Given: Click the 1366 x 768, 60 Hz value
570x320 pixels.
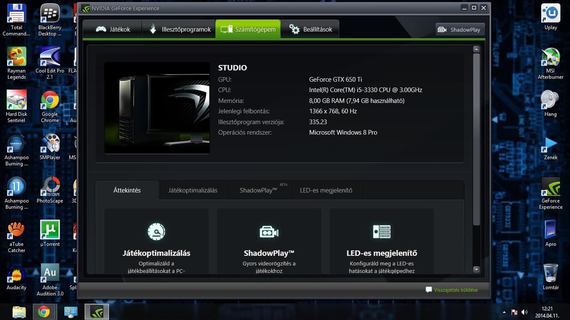Looking at the screenshot, I should click(x=333, y=111).
